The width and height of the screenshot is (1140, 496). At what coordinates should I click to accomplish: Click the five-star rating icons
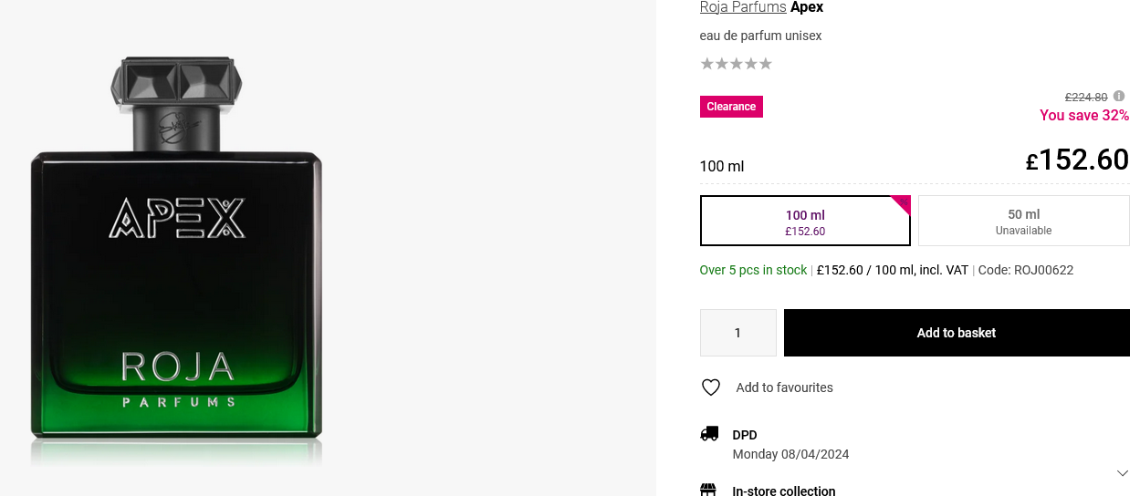(736, 64)
